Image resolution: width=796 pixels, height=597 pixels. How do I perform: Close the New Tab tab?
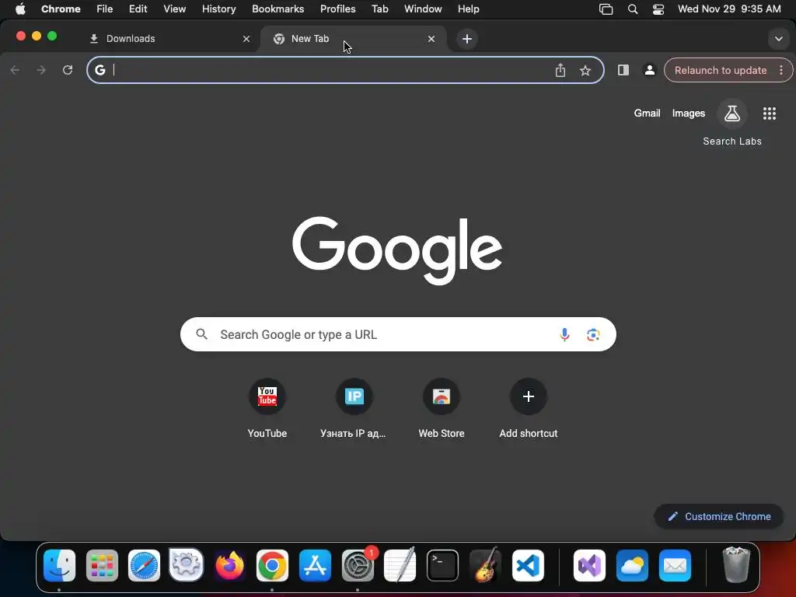431,39
